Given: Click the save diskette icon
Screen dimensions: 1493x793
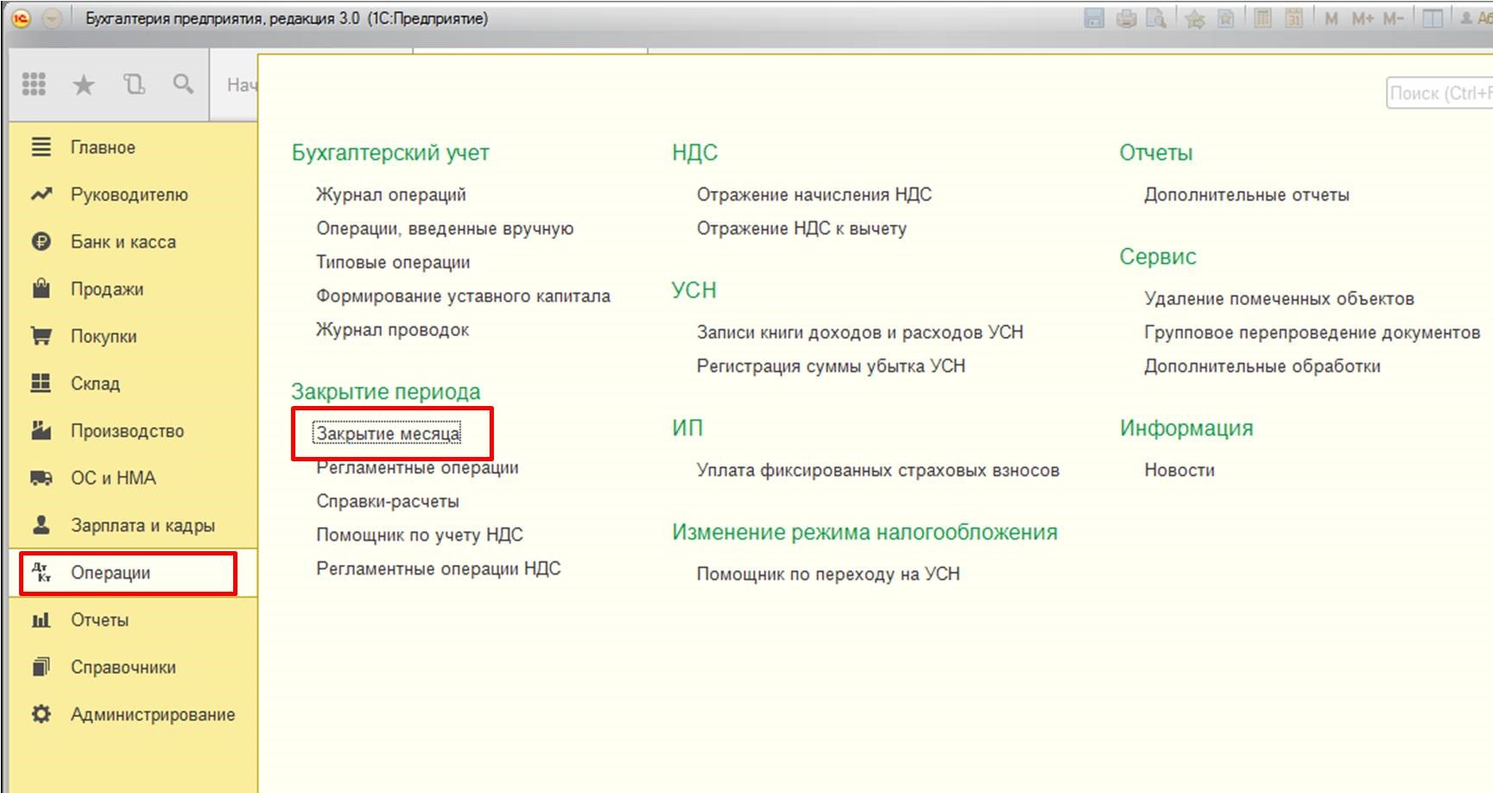Looking at the screenshot, I should 1094,18.
